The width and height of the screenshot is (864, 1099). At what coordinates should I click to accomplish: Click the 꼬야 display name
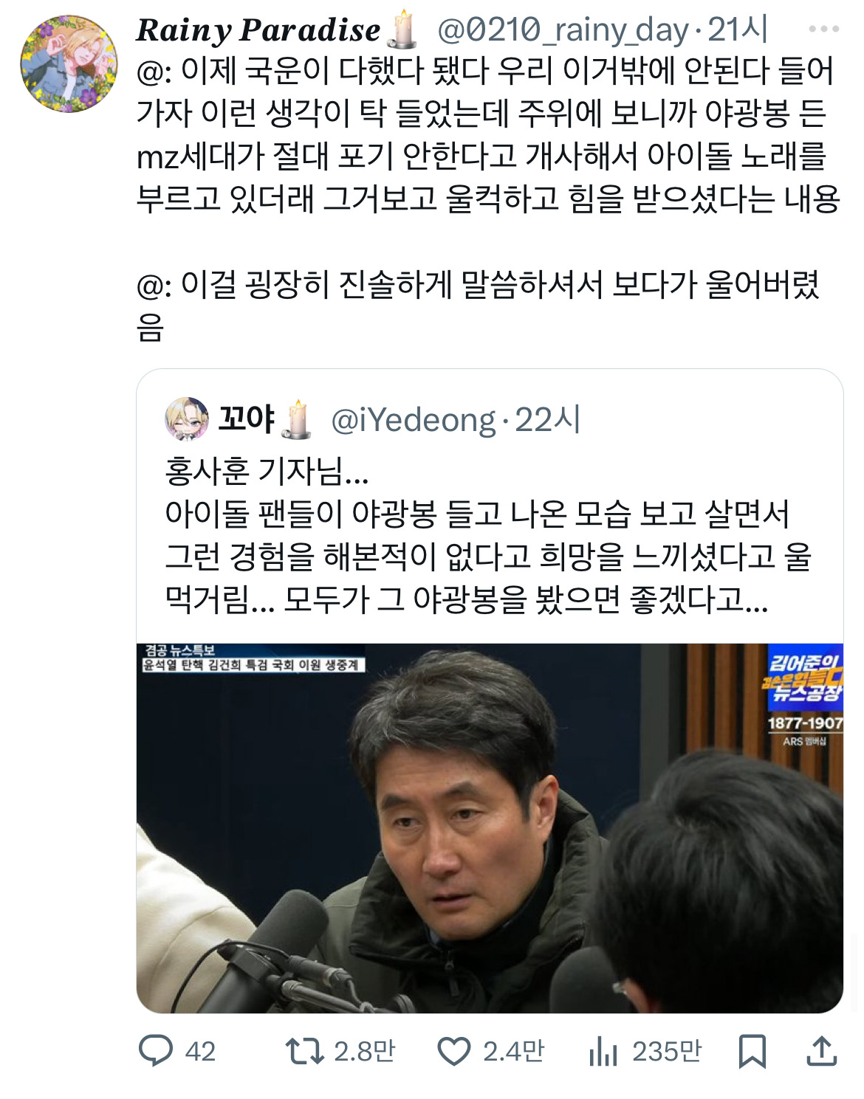pyautogui.click(x=247, y=419)
